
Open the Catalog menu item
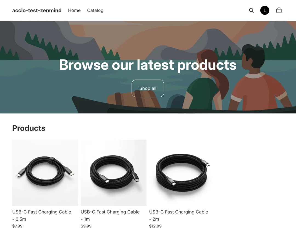point(95,10)
